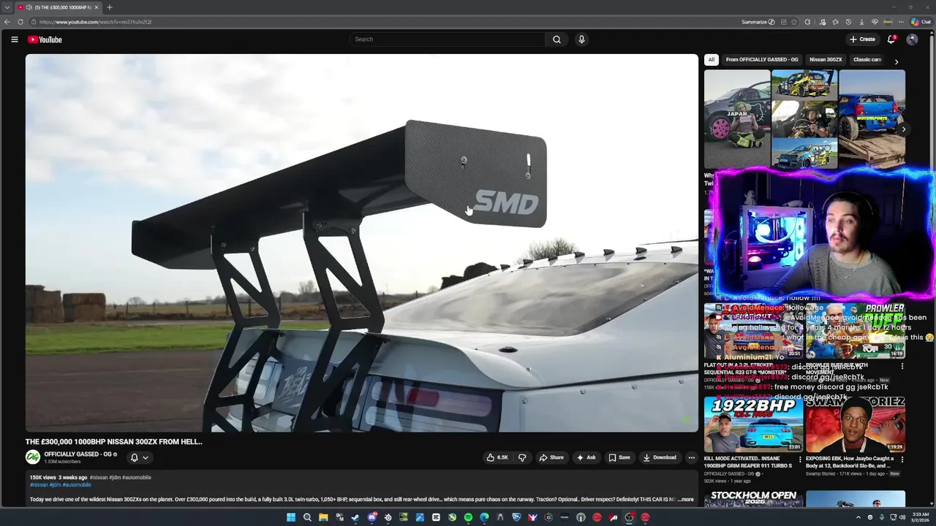This screenshot has width=936, height=526.
Task: Click the Share button
Action: coord(551,457)
